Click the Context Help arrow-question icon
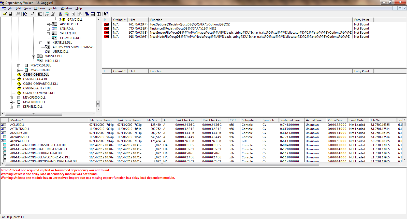Viewport: 407px width, 219px height. (106, 14)
